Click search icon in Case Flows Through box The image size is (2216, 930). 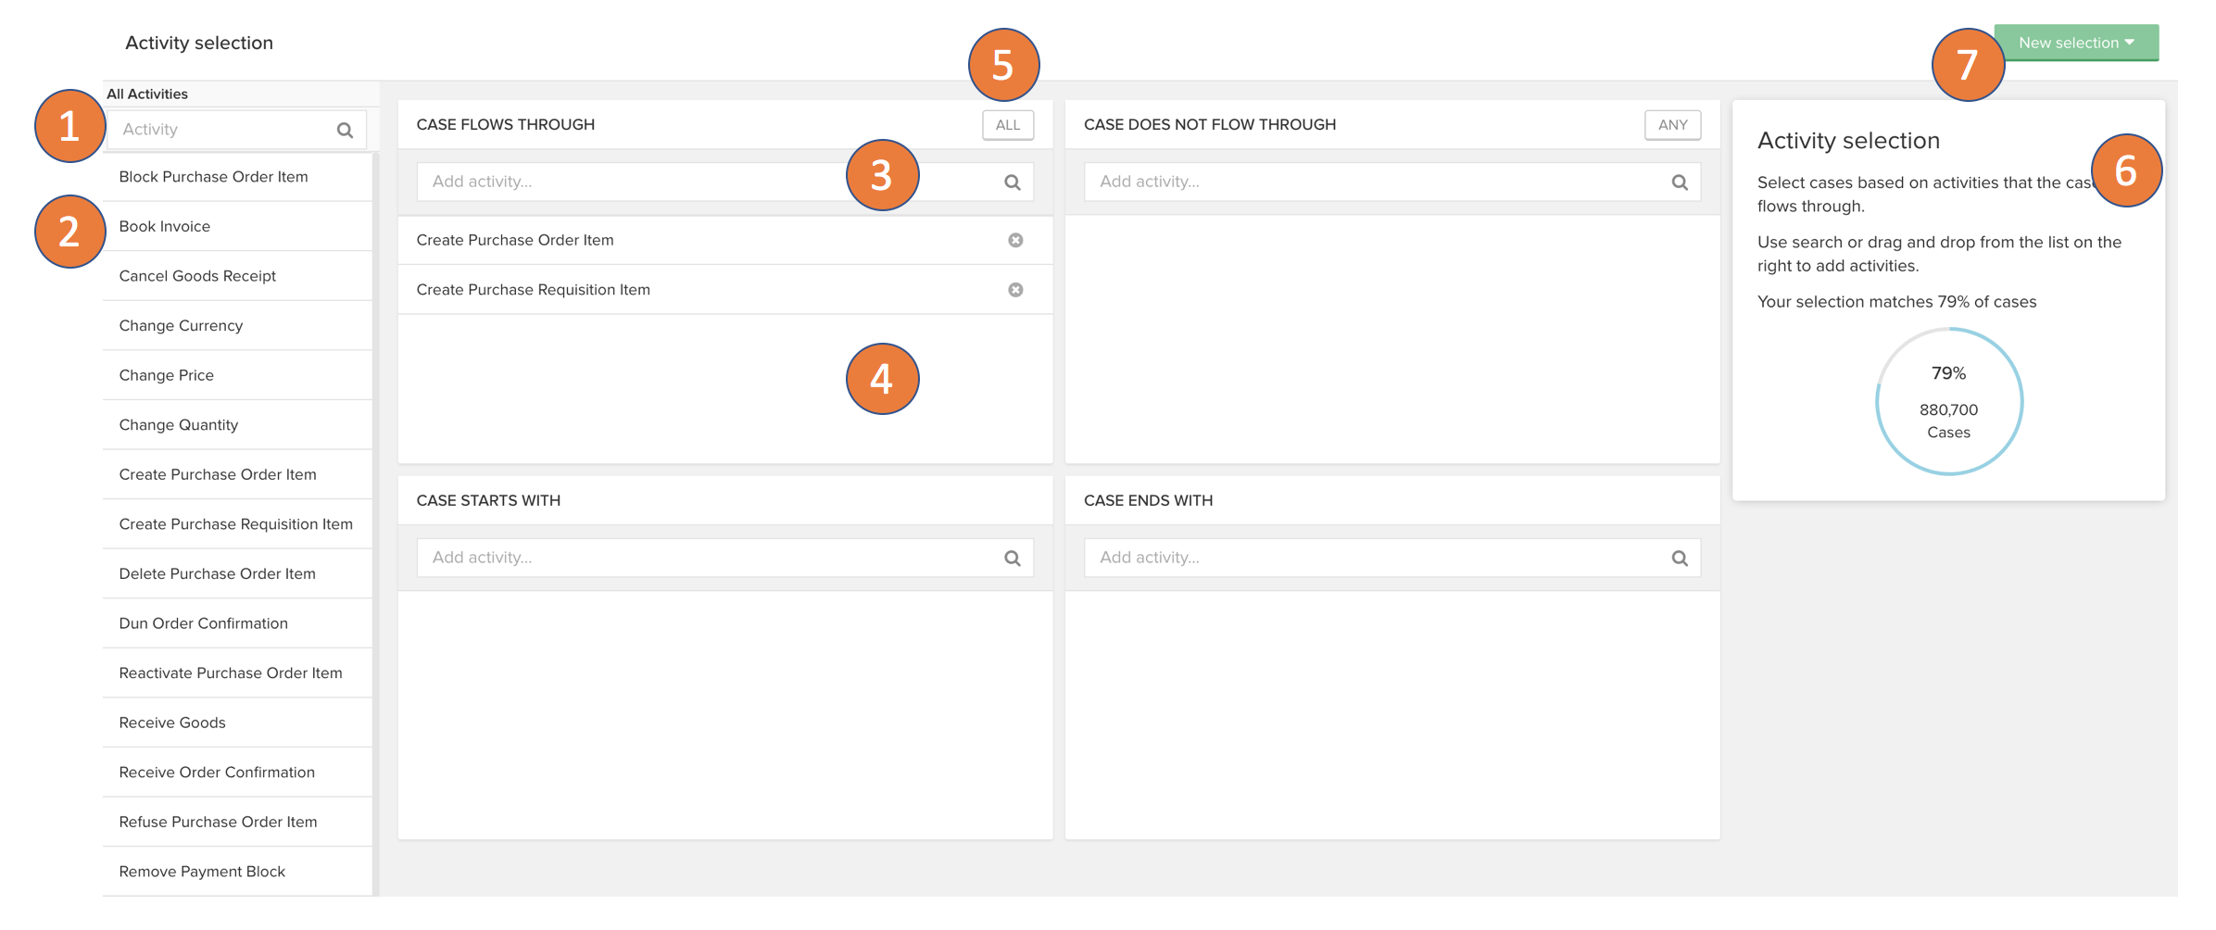point(1012,182)
